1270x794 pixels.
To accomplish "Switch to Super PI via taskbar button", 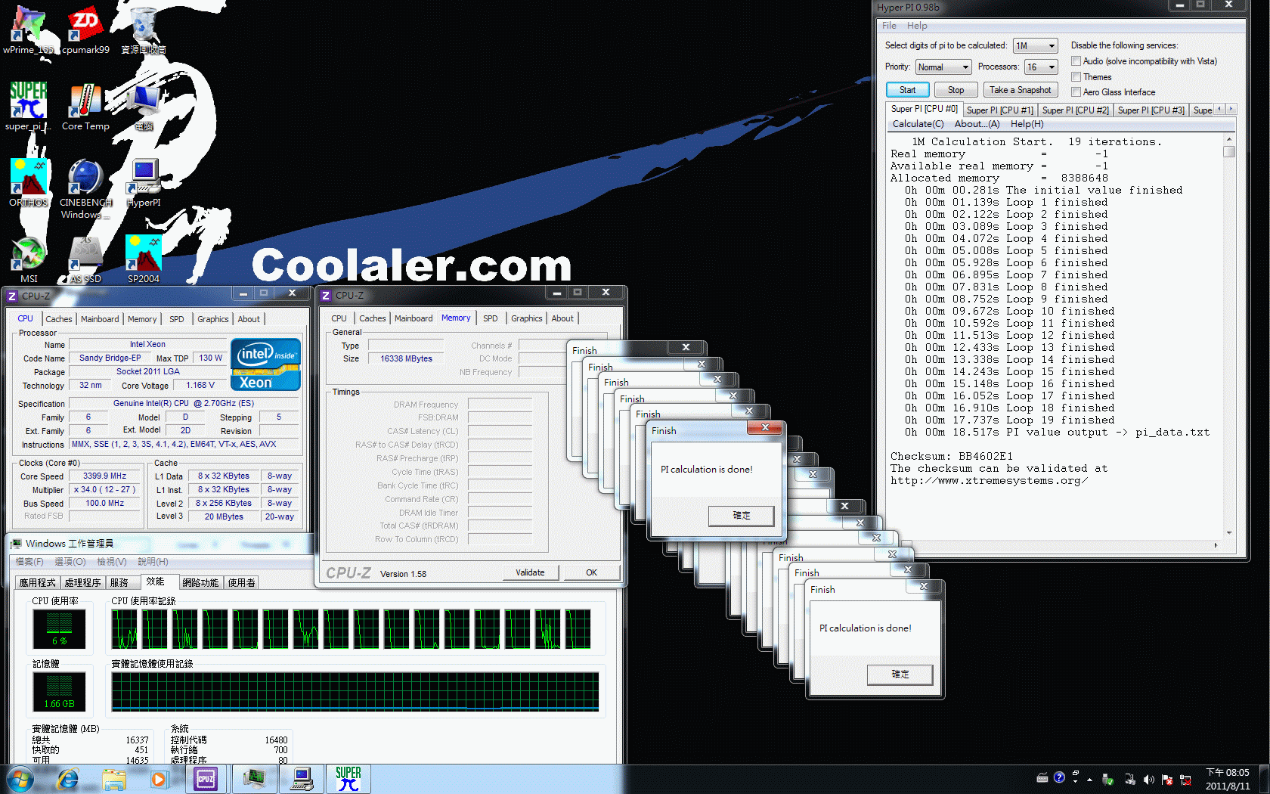I will click(348, 779).
